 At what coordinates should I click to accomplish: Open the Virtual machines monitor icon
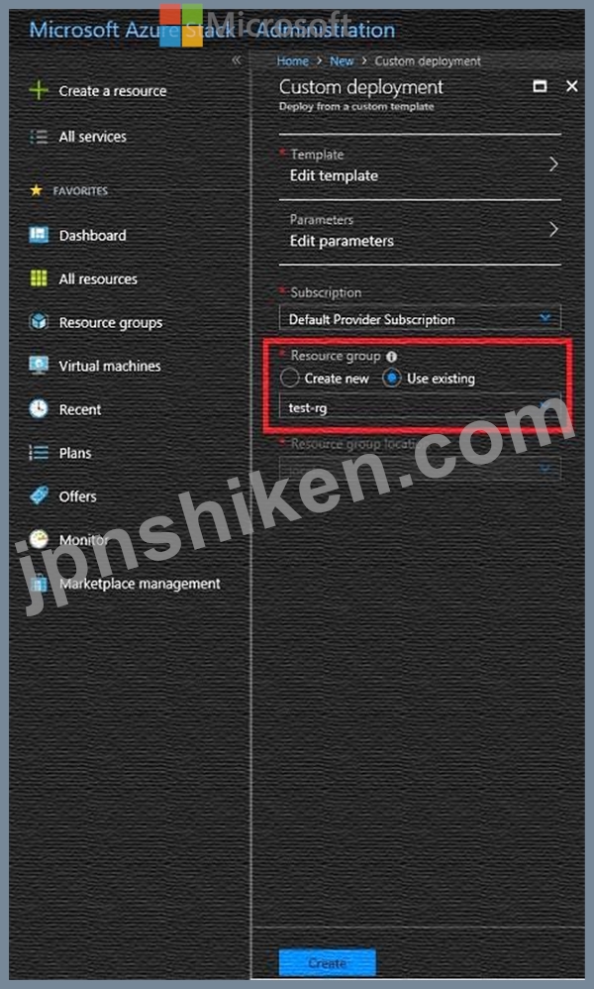[39, 366]
